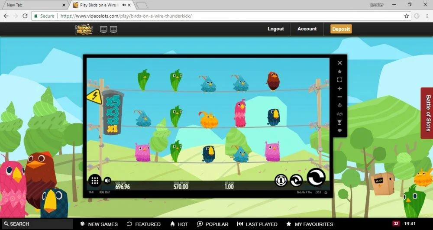Bookmark this page with the star icon

pos(407,16)
